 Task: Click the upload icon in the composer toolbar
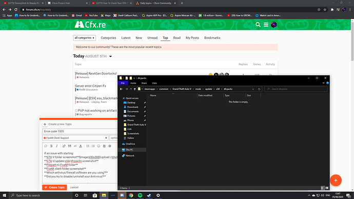(81, 146)
